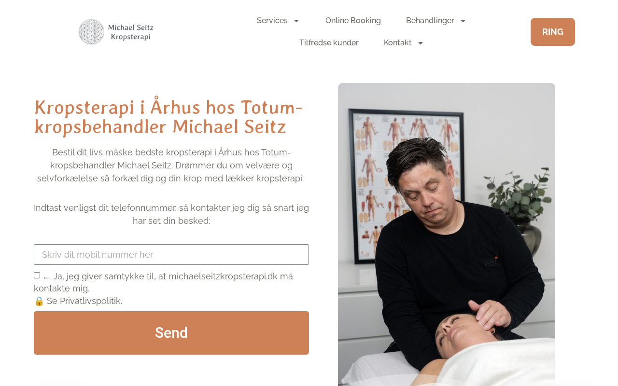Click the Kropsterapi i Århus heading
This screenshot has width=618, height=386.
(169, 117)
